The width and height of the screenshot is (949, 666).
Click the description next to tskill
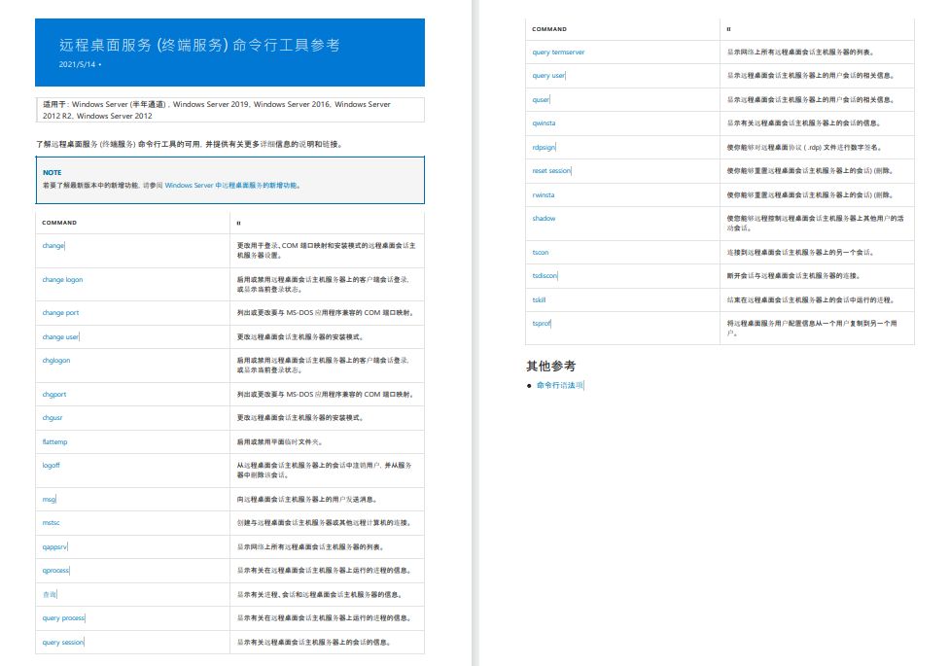point(811,299)
